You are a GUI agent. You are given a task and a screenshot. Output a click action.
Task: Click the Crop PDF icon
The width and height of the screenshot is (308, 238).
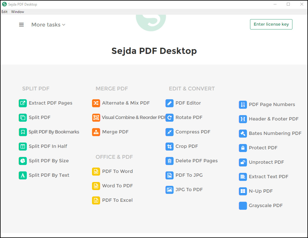[169, 146]
